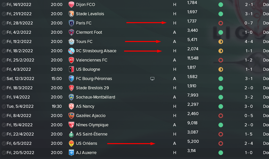The height and width of the screenshot is (159, 269).
Task: Click the green win indicator for Stade Lavallois
Action: 221,14
